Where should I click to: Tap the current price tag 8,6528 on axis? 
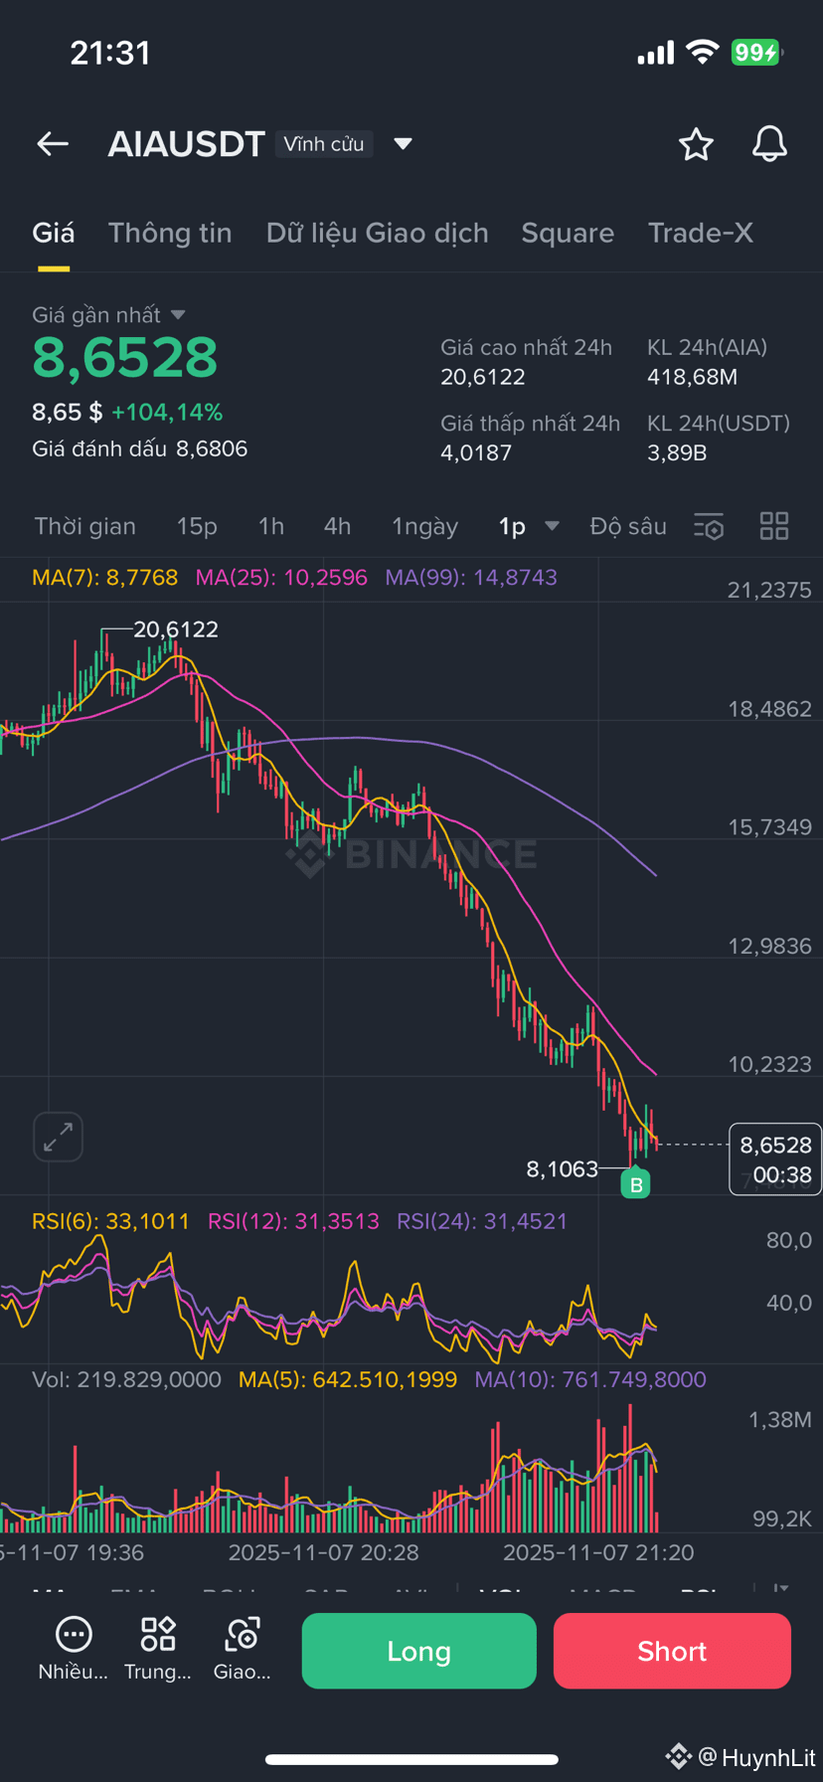(775, 1158)
